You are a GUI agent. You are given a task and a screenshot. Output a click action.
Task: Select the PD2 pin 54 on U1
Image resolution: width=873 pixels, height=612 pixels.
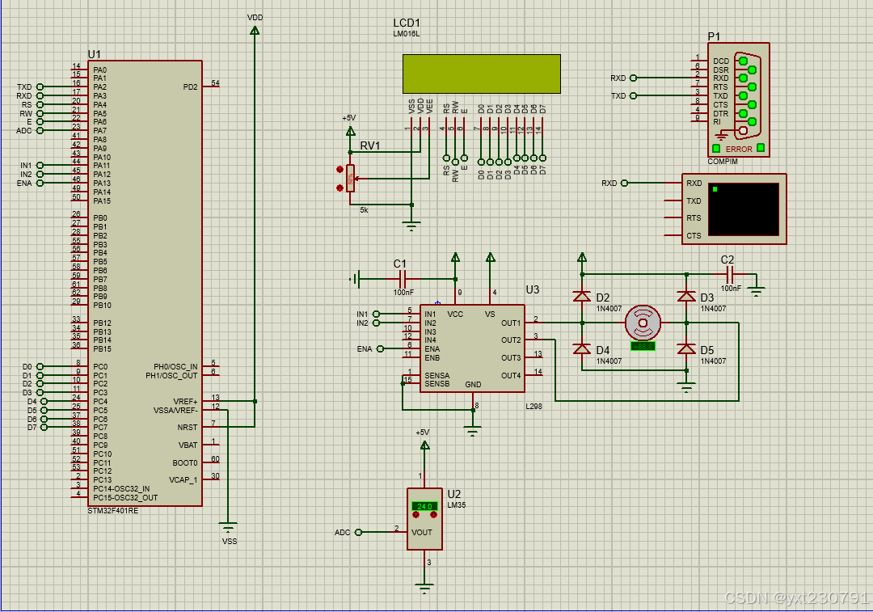pos(210,87)
